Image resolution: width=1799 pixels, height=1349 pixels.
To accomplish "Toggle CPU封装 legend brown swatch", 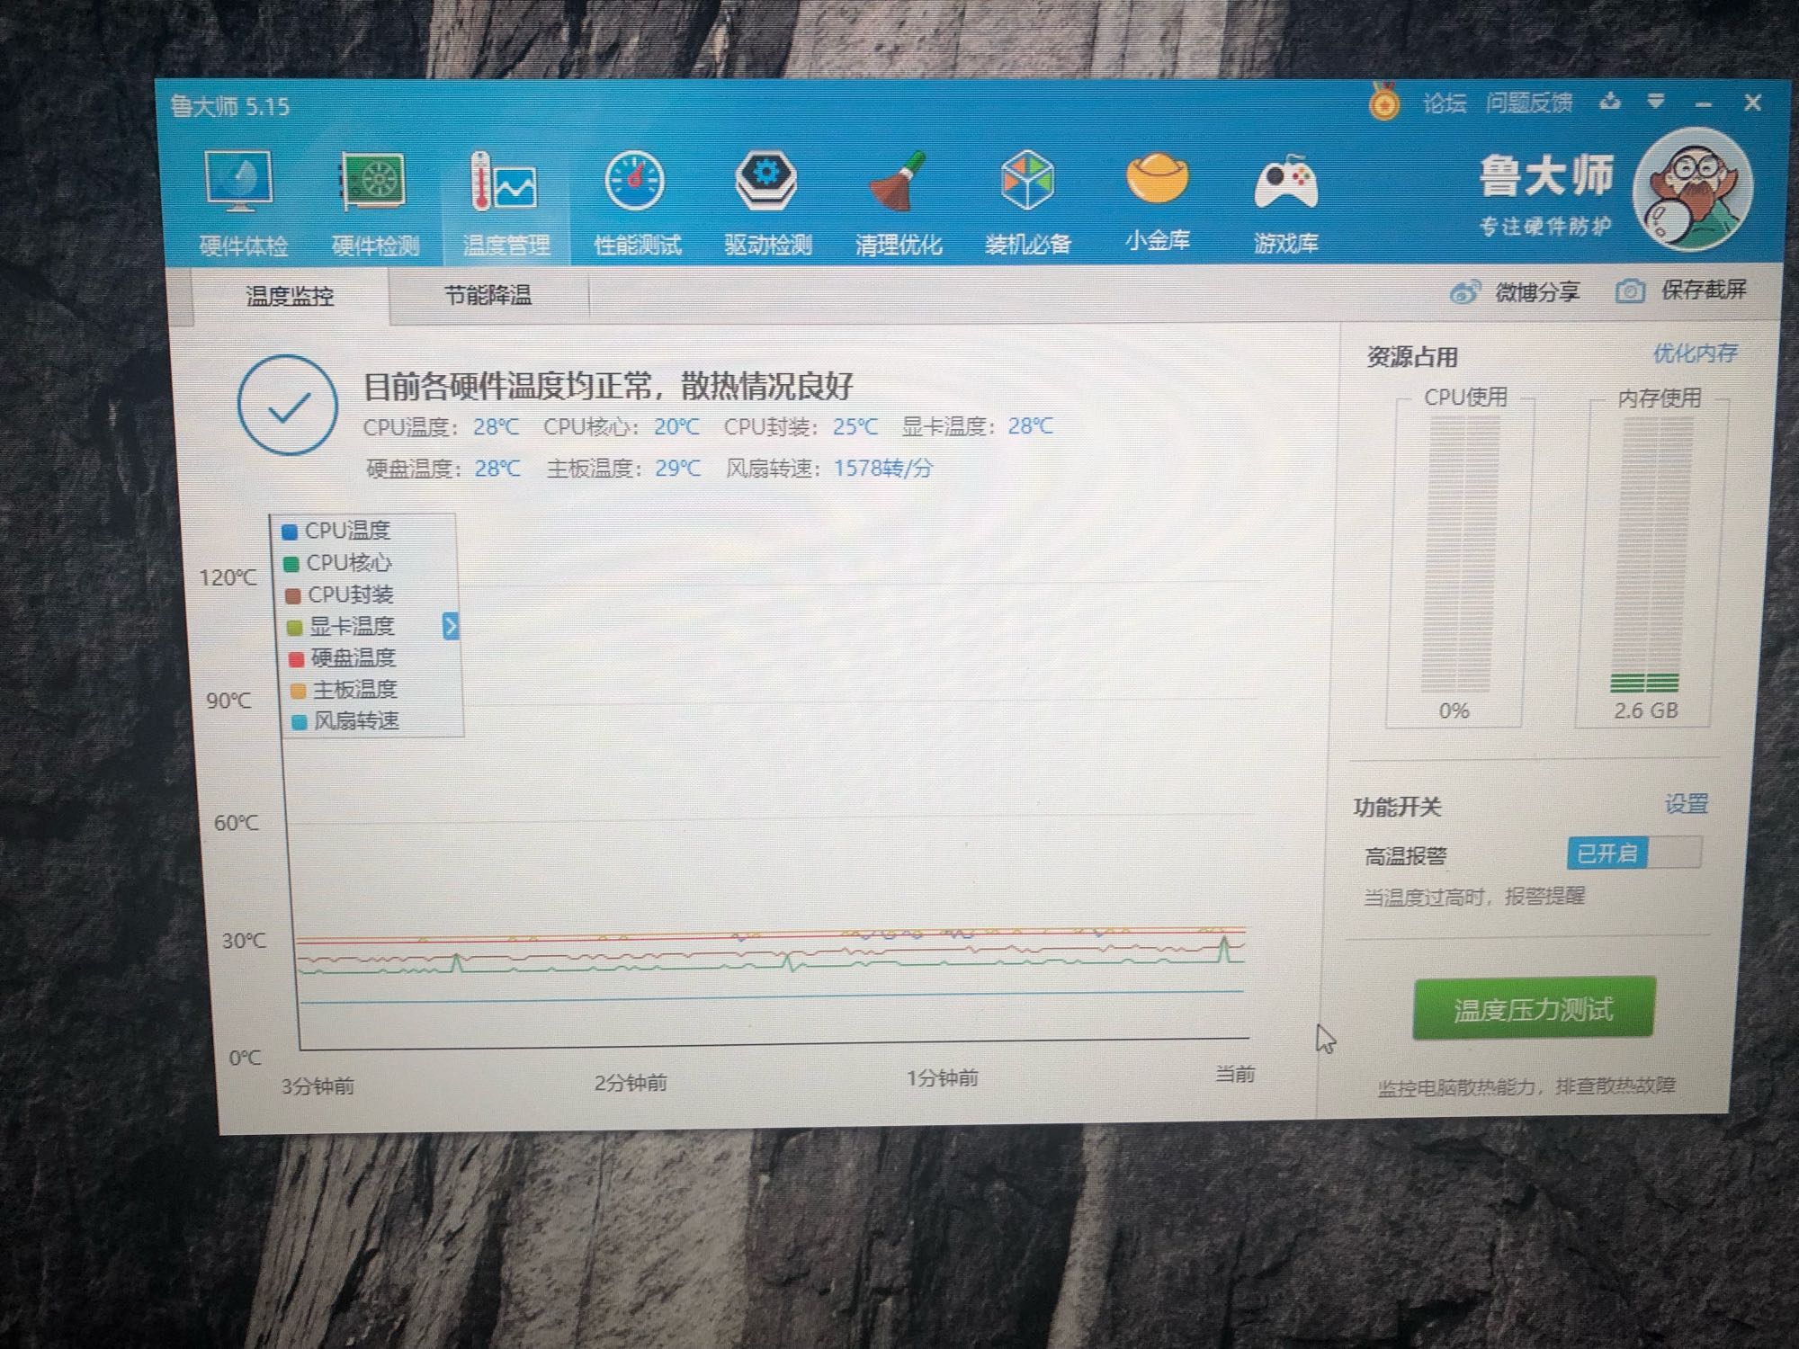I will tap(292, 595).
